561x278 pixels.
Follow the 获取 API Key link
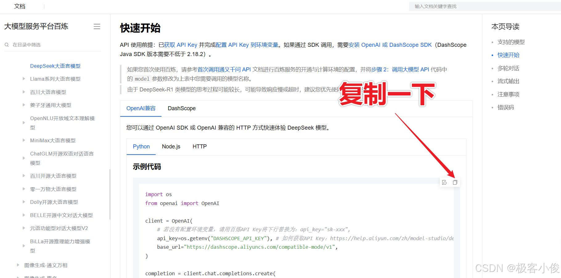coord(181,45)
